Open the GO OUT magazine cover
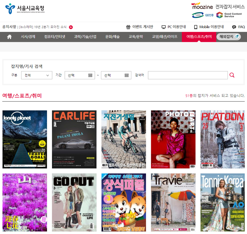 74,203
